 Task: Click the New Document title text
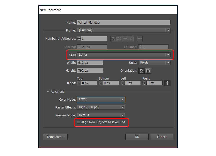tap(50, 10)
